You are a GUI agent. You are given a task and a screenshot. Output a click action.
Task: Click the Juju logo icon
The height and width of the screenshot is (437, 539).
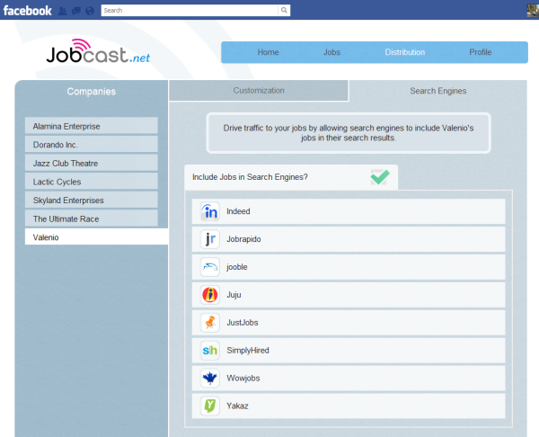[x=210, y=295]
